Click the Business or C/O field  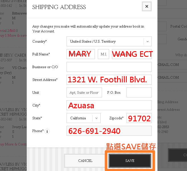(x=109, y=67)
